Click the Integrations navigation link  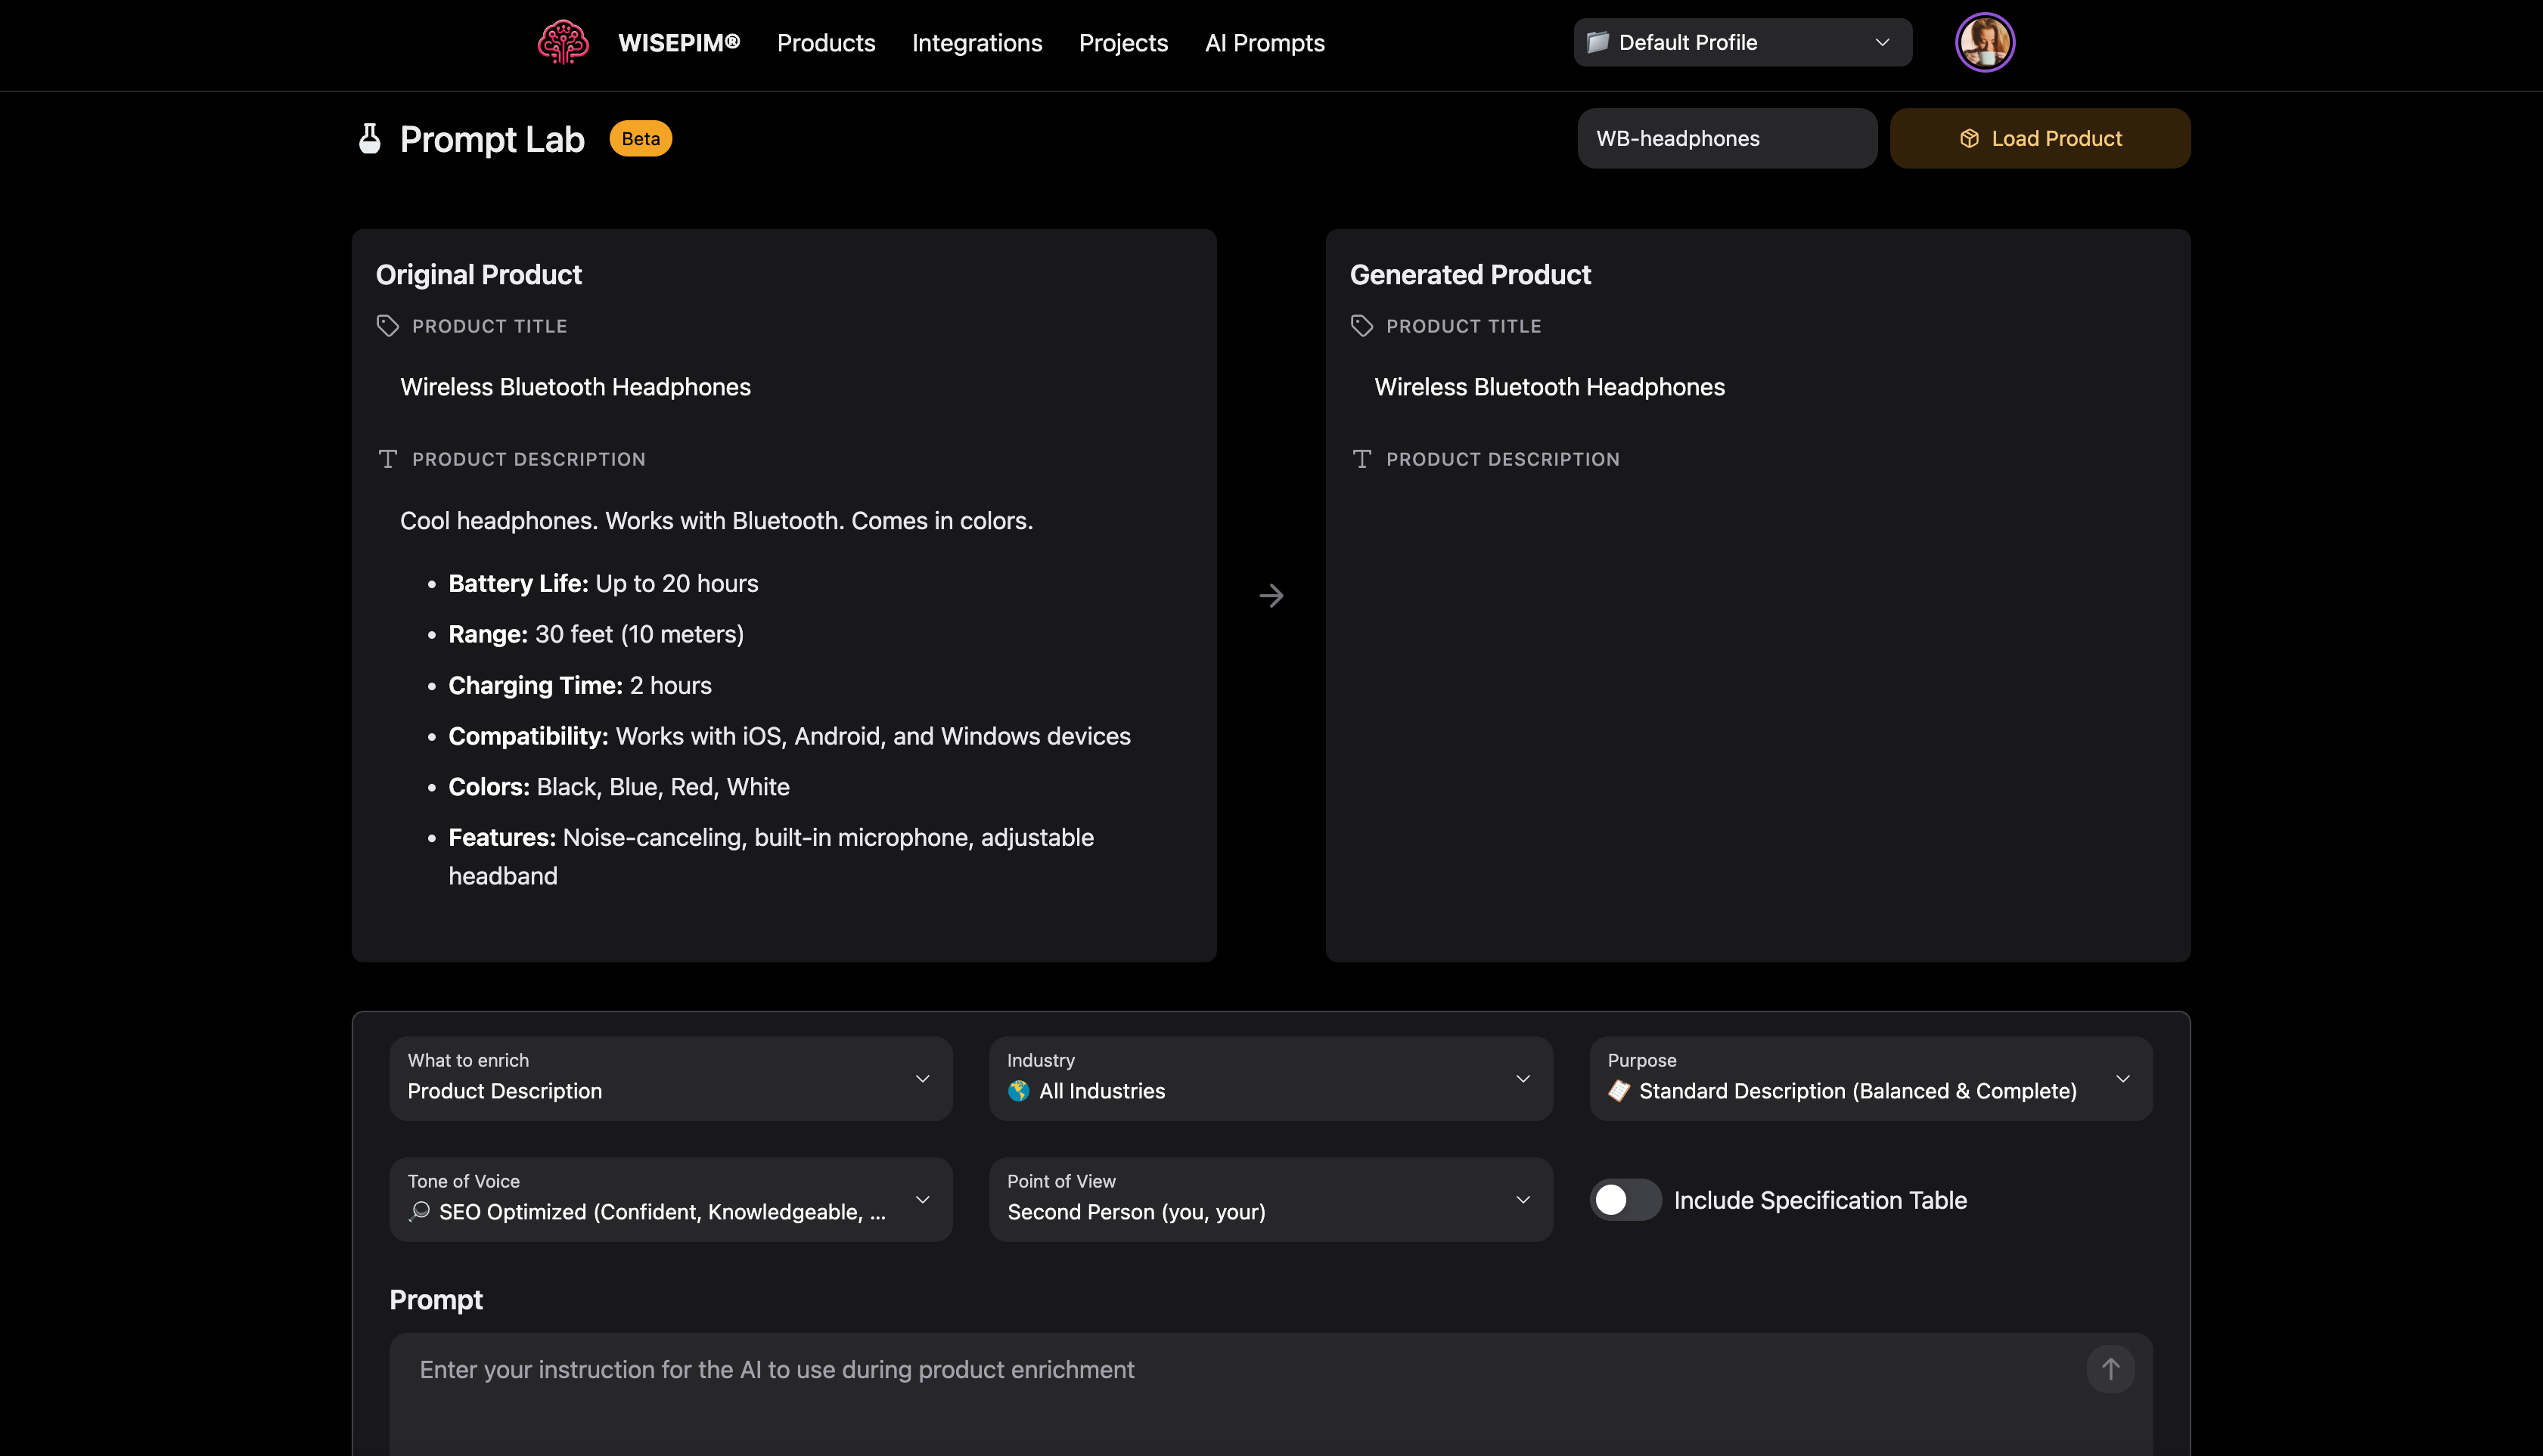[977, 43]
